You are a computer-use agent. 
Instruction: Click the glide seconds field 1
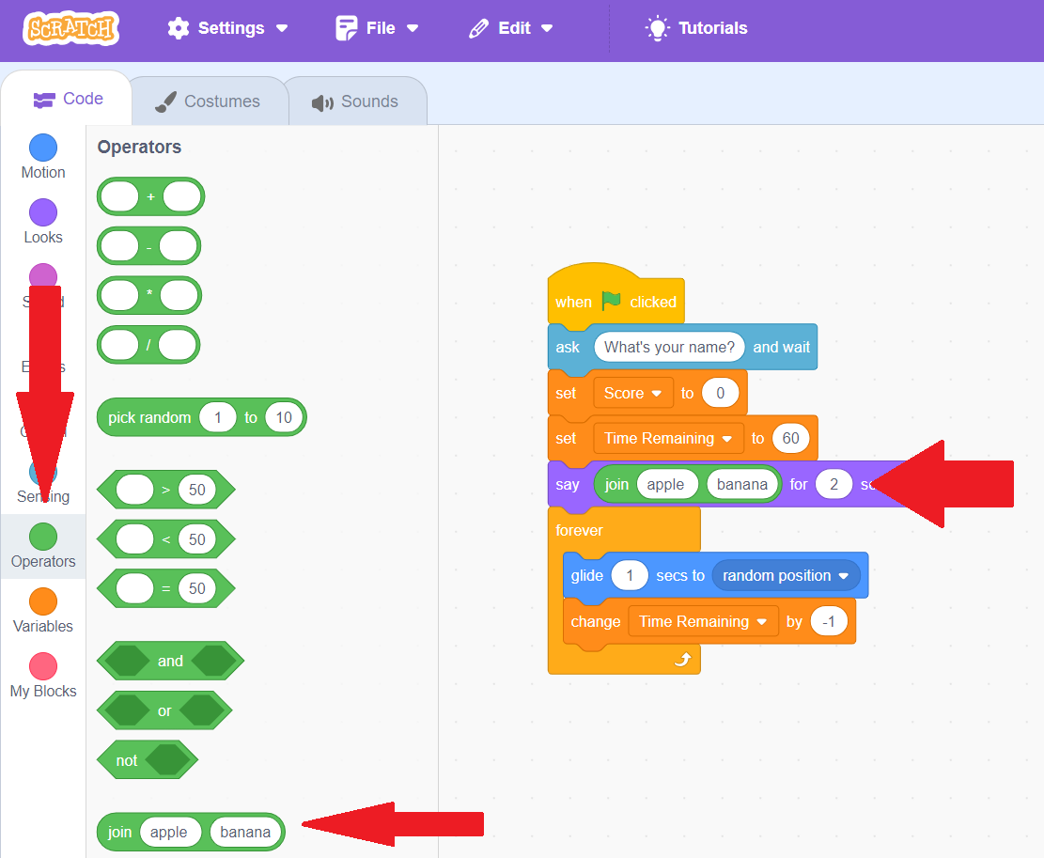click(630, 576)
